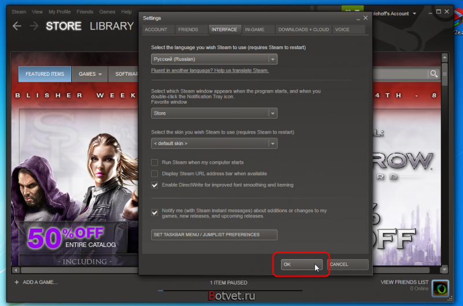Click the scroll left arrow of store page
The height and width of the screenshot is (306, 463).
(16, 270)
